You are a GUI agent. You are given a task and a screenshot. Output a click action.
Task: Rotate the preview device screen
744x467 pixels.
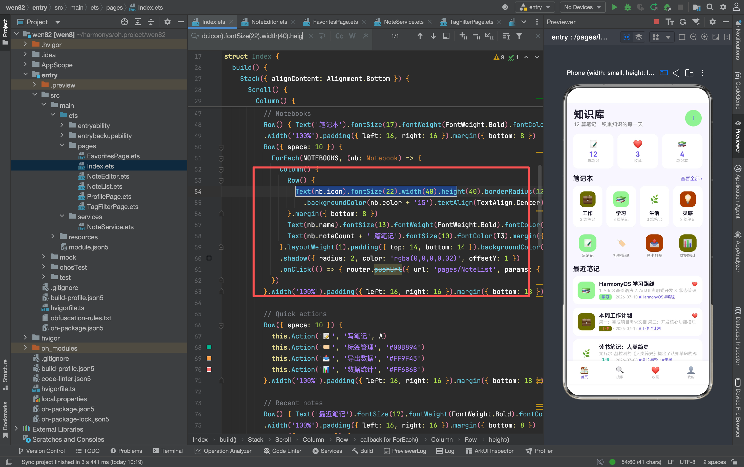tap(689, 73)
